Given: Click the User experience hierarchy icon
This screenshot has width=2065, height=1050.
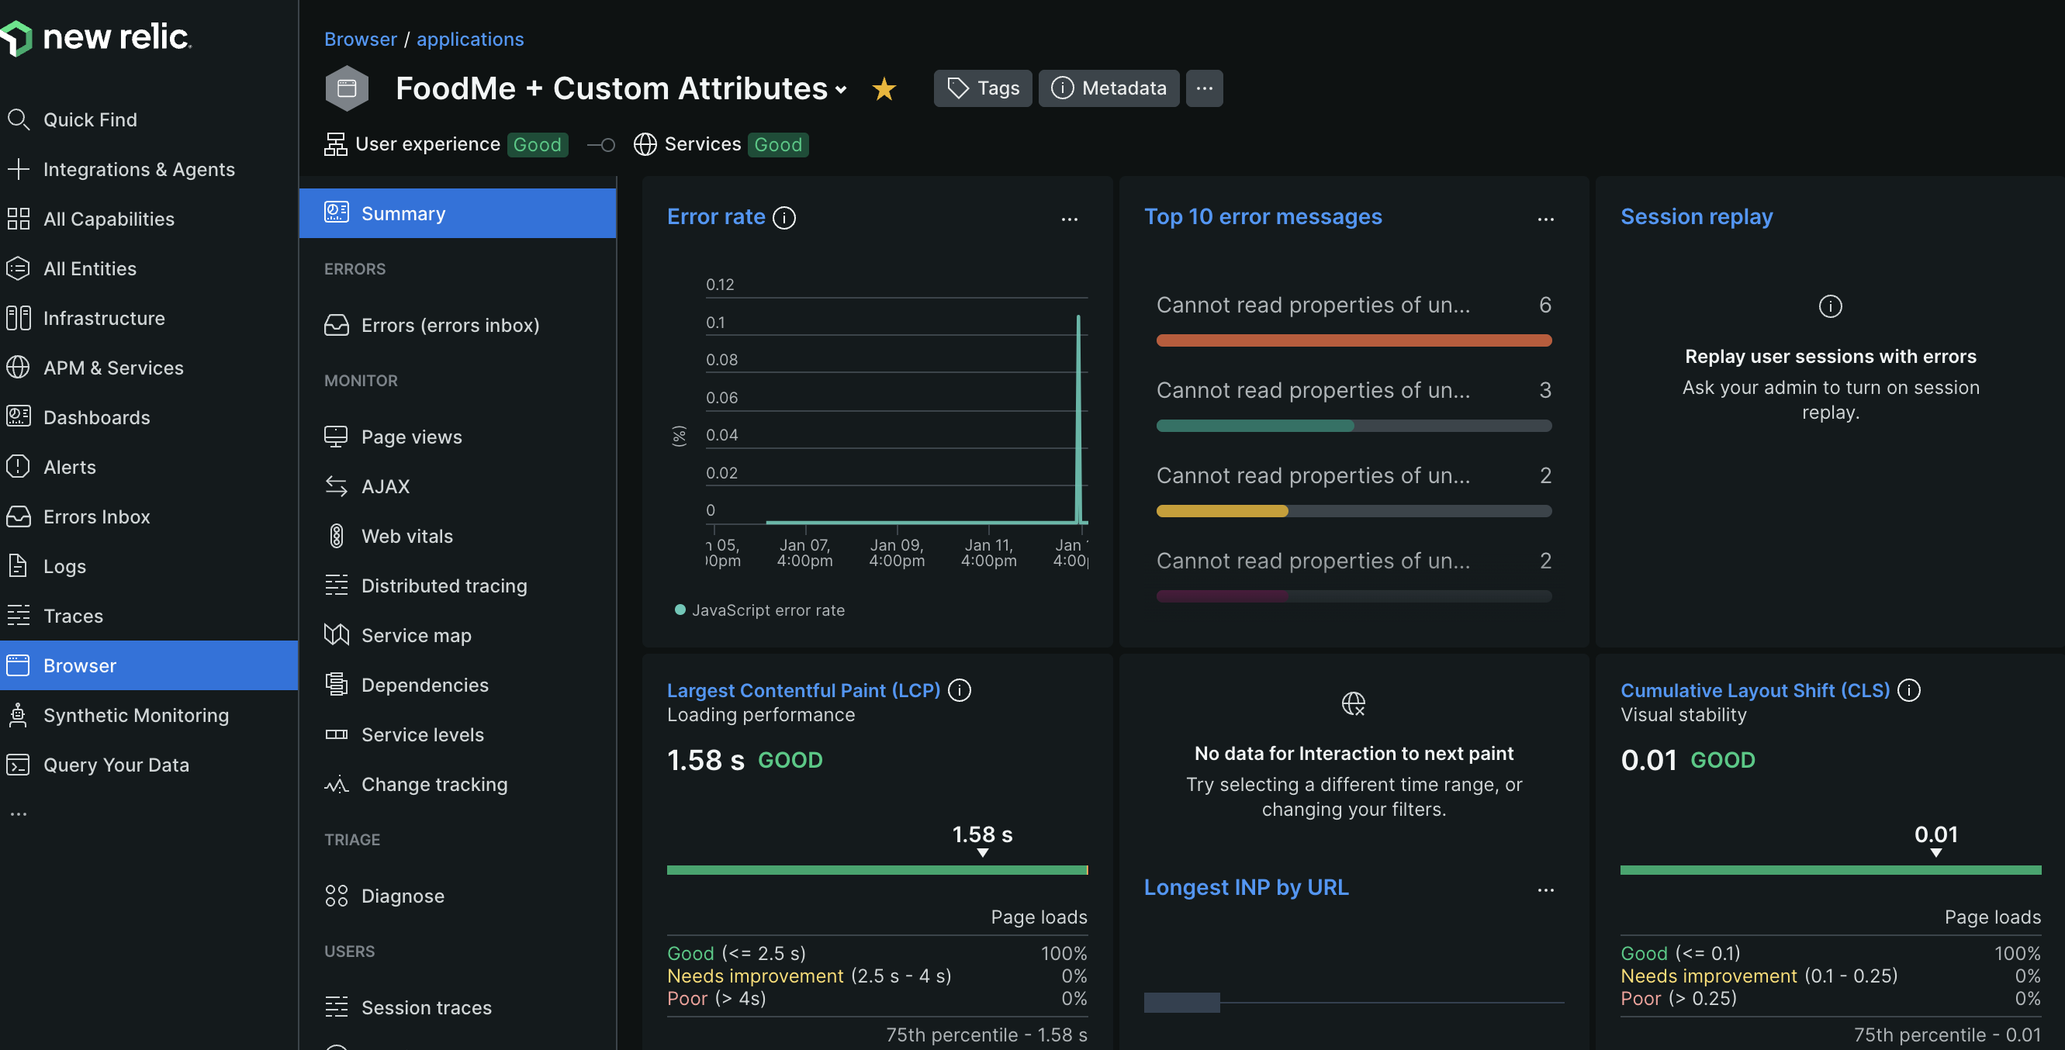Looking at the screenshot, I should point(336,144).
